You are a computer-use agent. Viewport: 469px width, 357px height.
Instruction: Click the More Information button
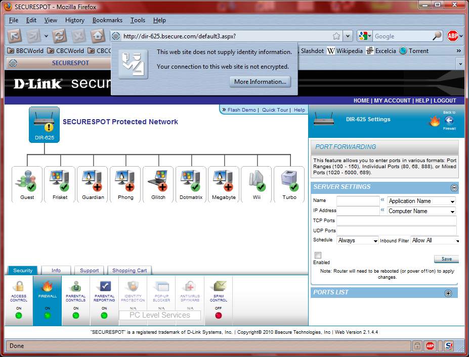[260, 82]
